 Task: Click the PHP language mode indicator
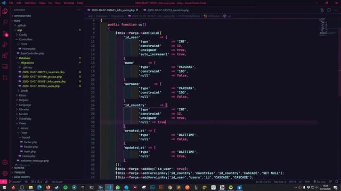307,181
